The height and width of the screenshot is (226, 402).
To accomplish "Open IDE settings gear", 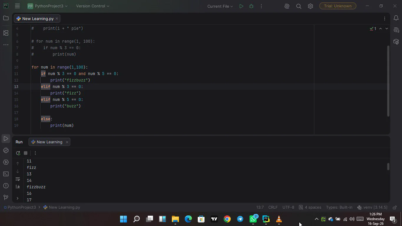I will (310, 6).
